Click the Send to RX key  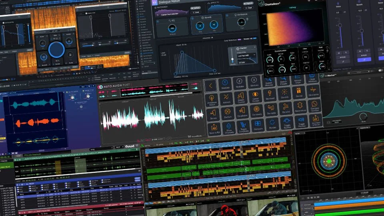click(214, 128)
